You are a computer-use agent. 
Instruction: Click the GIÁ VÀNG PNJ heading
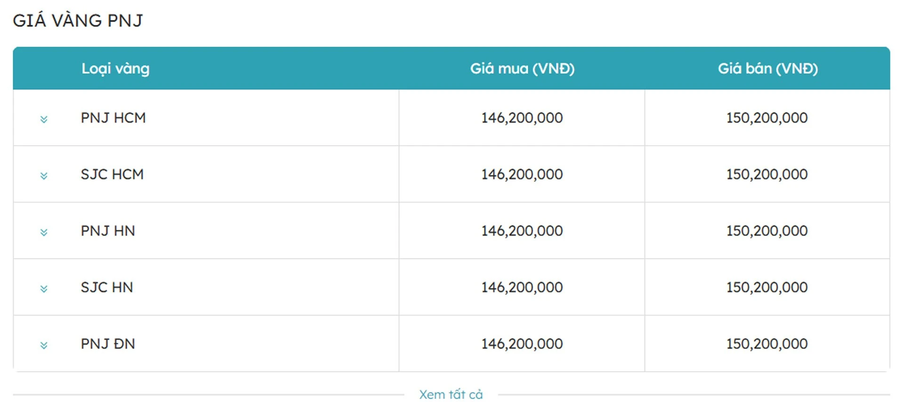click(78, 20)
